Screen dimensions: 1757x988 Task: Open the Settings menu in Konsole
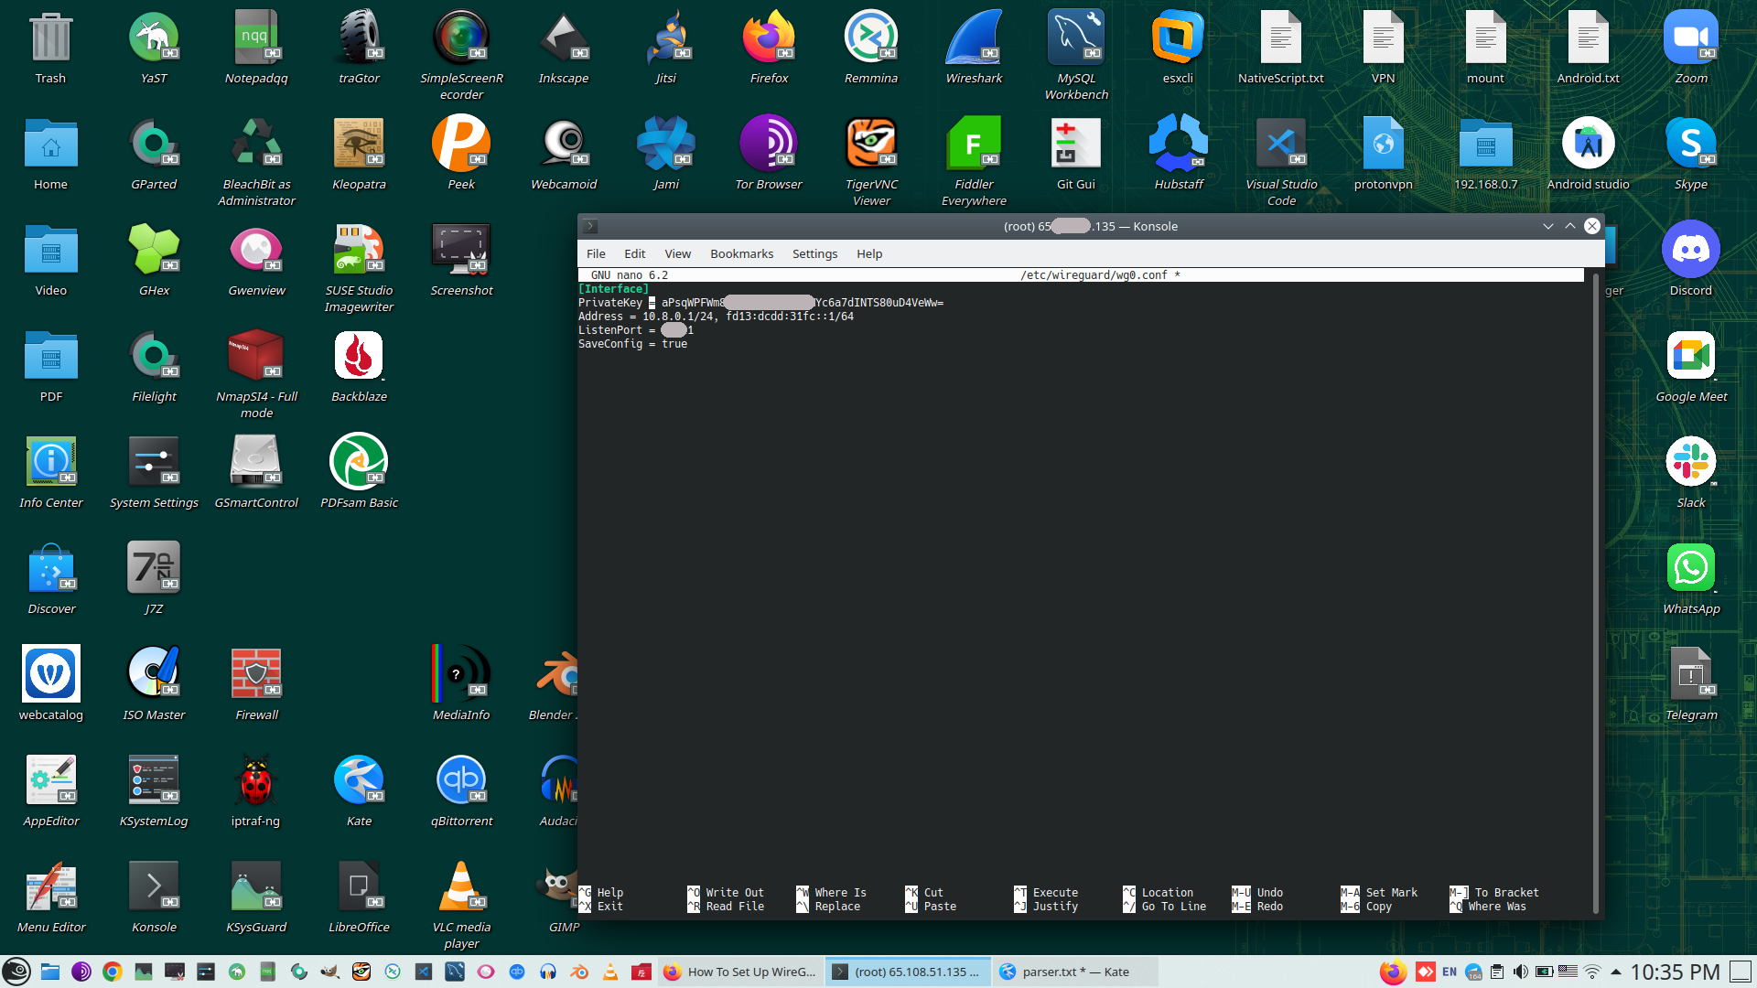click(814, 253)
